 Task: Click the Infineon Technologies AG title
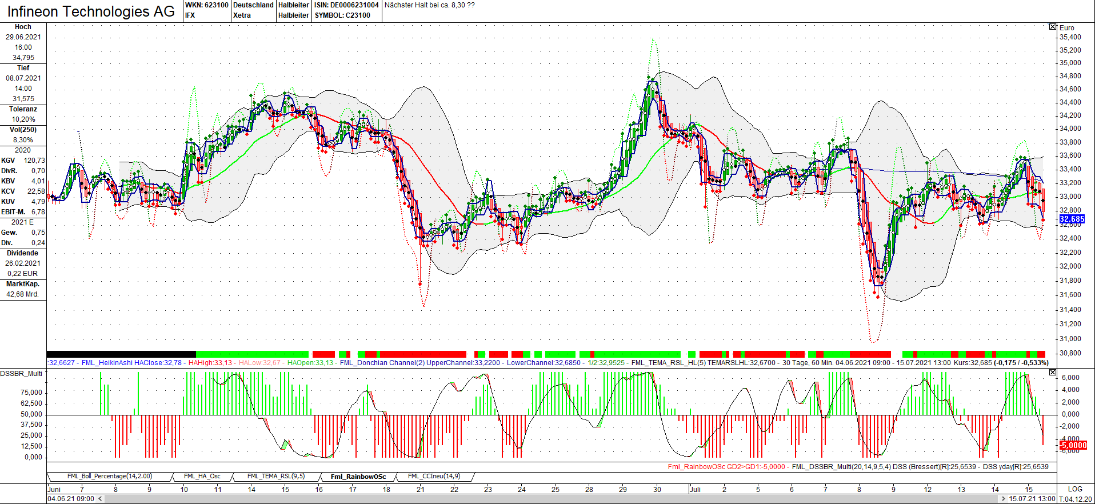point(91,11)
